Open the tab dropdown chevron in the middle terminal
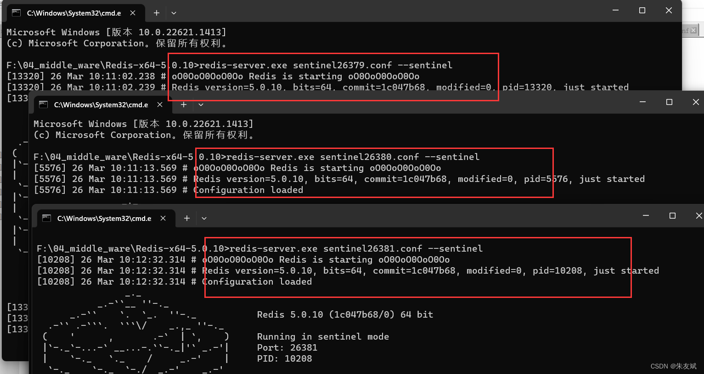Screen dimensions: 704x374 (201, 104)
